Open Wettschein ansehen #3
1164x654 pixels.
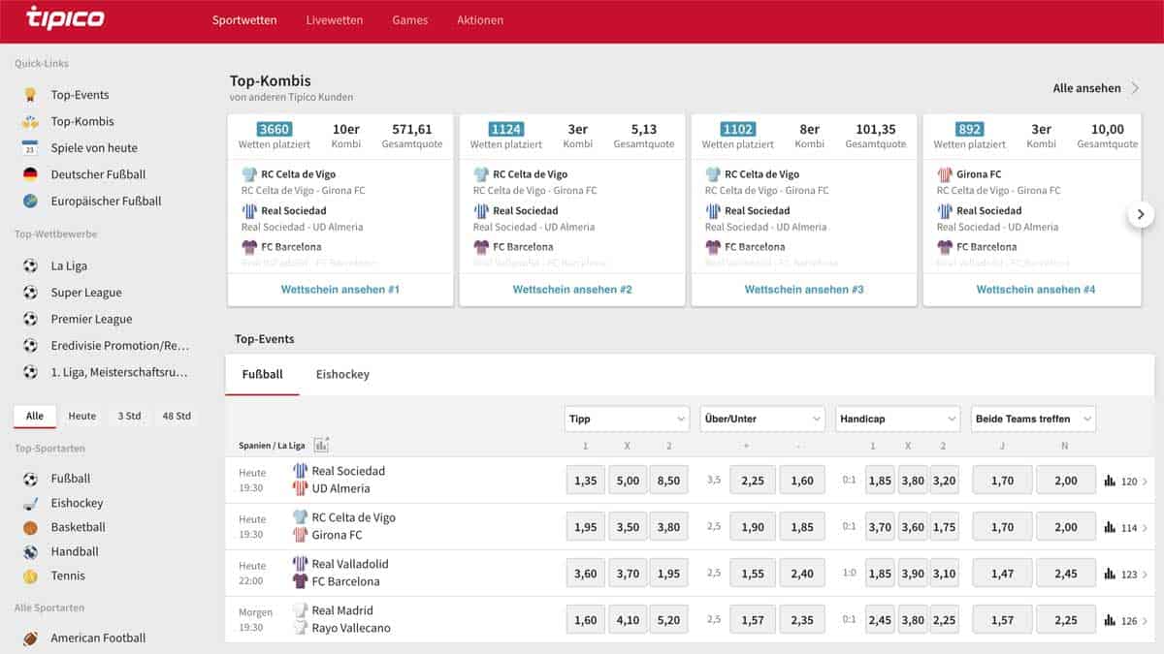(x=804, y=290)
